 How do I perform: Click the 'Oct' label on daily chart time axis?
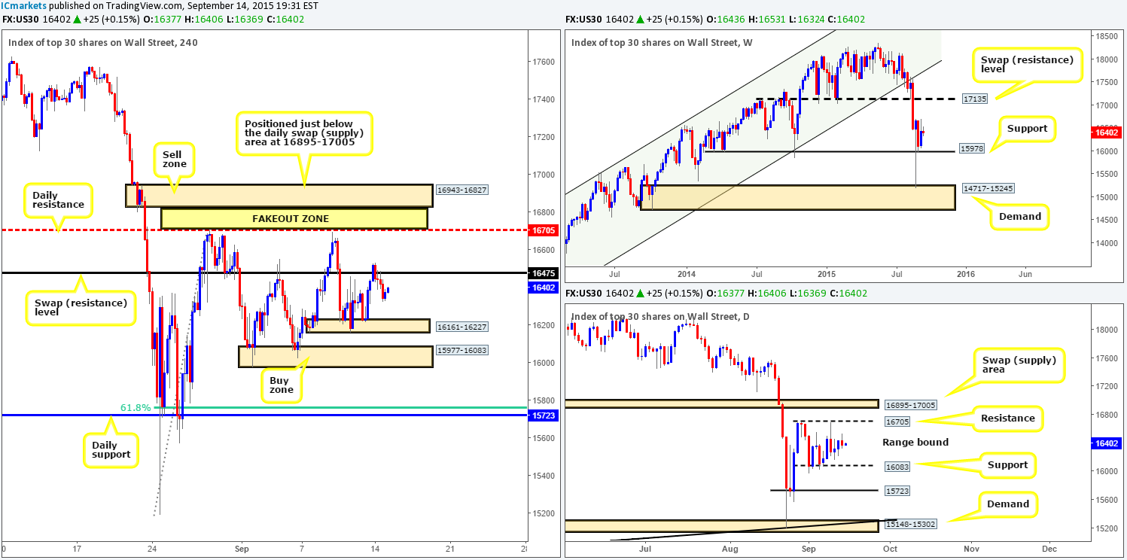(x=891, y=548)
